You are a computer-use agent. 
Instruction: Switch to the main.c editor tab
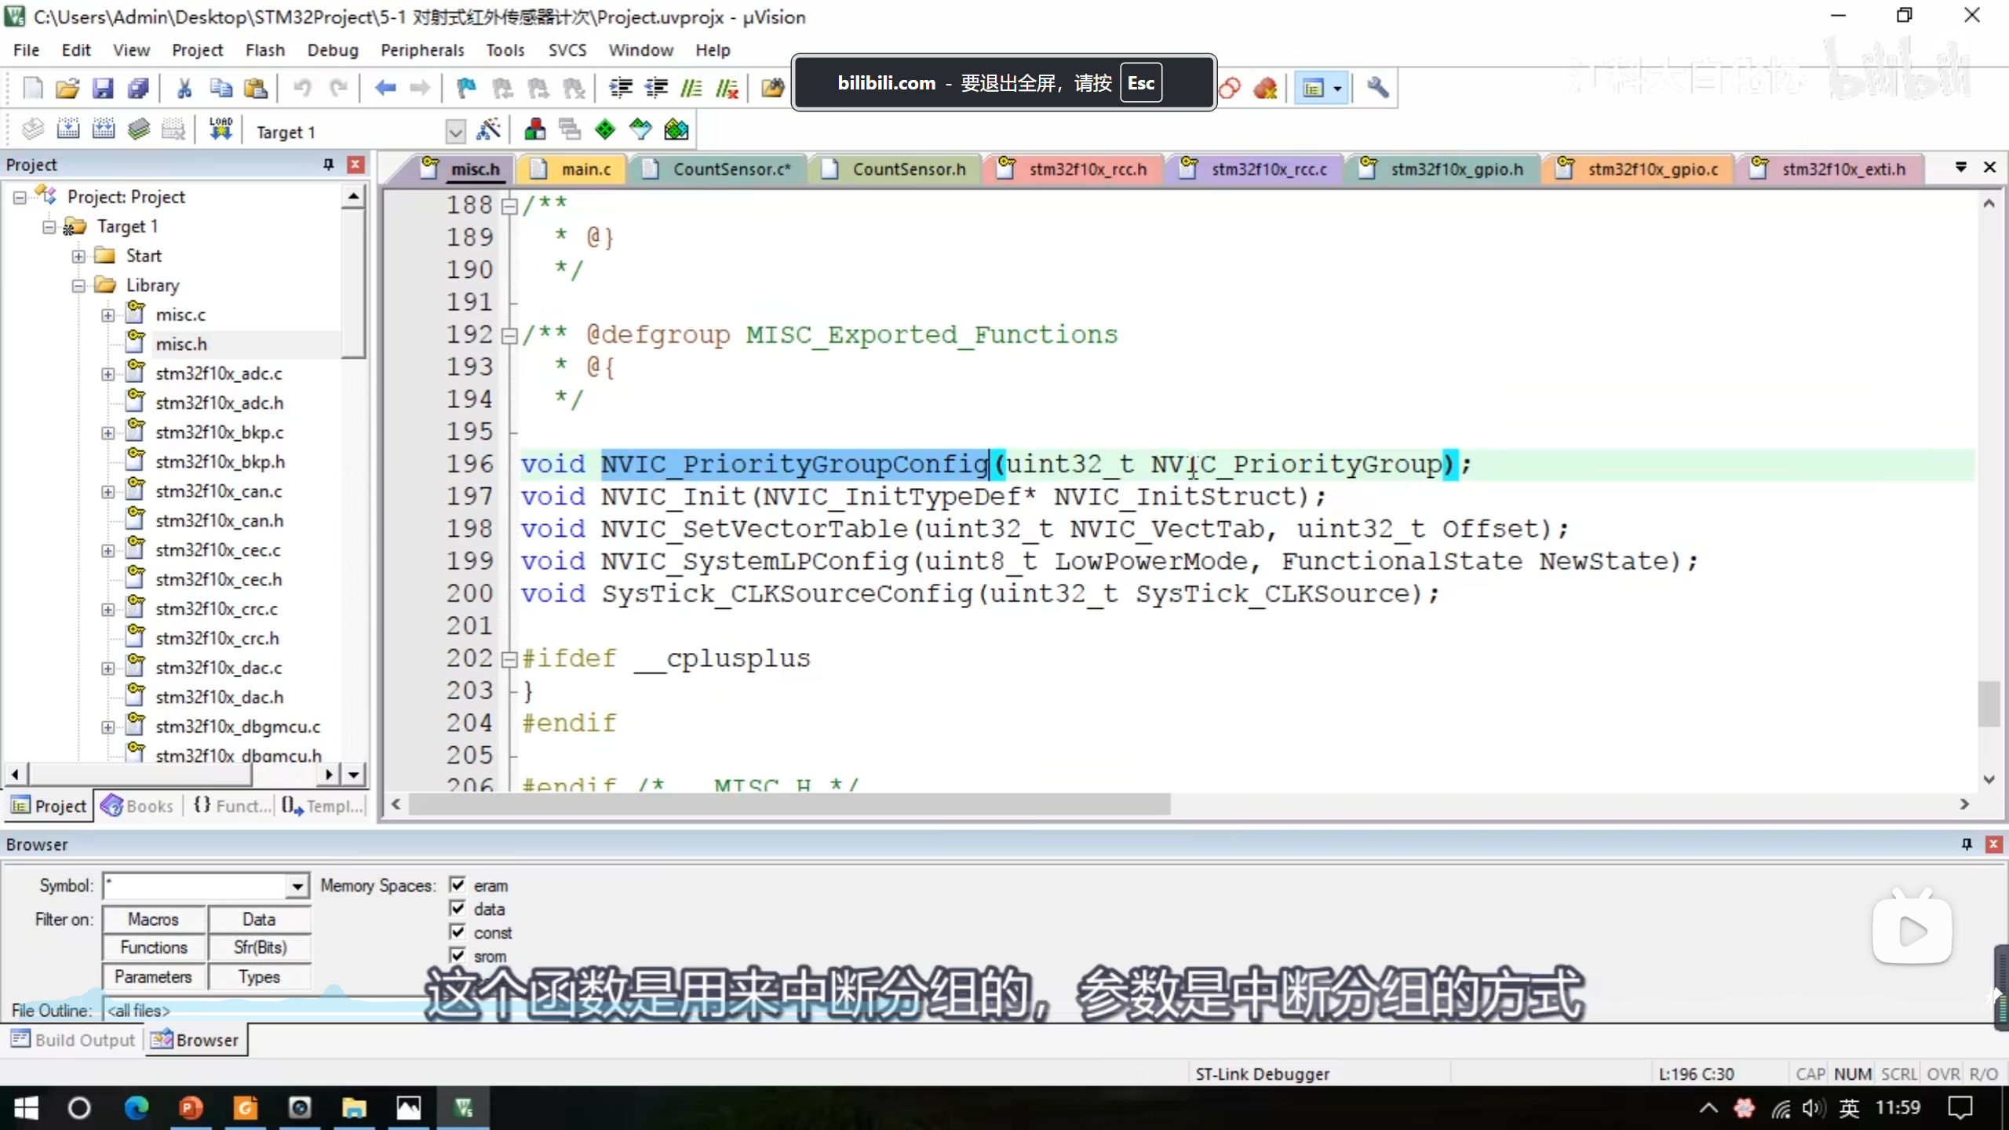tap(585, 169)
